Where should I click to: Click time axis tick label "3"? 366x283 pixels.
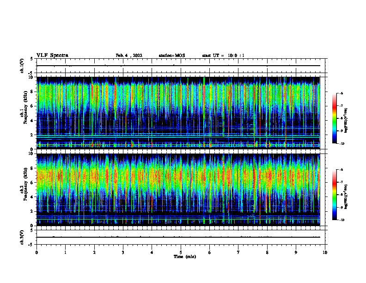click(123, 252)
